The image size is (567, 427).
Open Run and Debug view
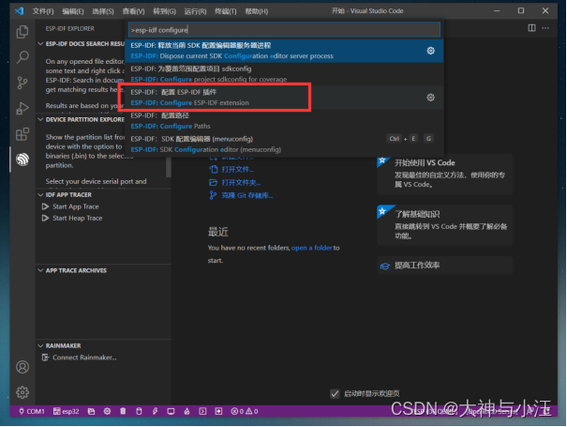pyautogui.click(x=22, y=108)
